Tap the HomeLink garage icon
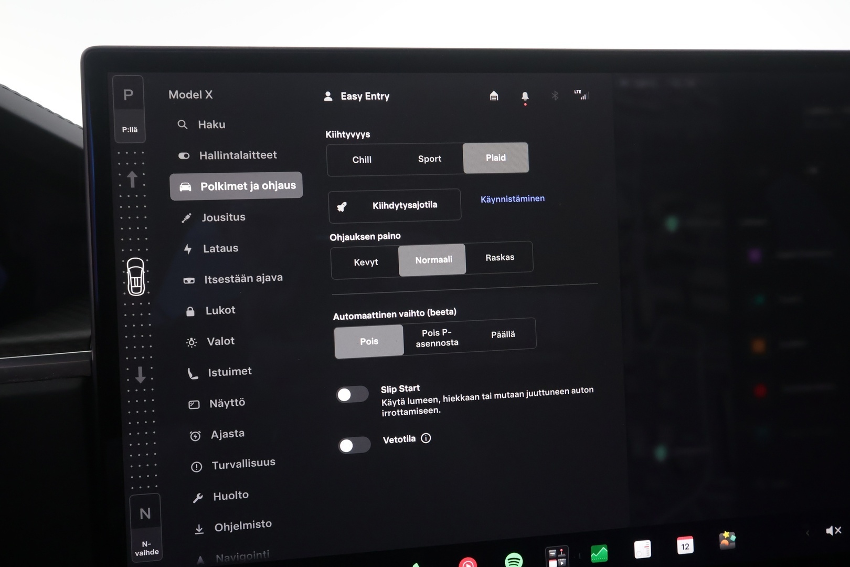Screen dimensions: 850x567 (x=494, y=96)
